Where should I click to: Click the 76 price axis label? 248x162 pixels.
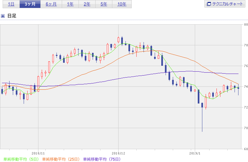pos(246,66)
